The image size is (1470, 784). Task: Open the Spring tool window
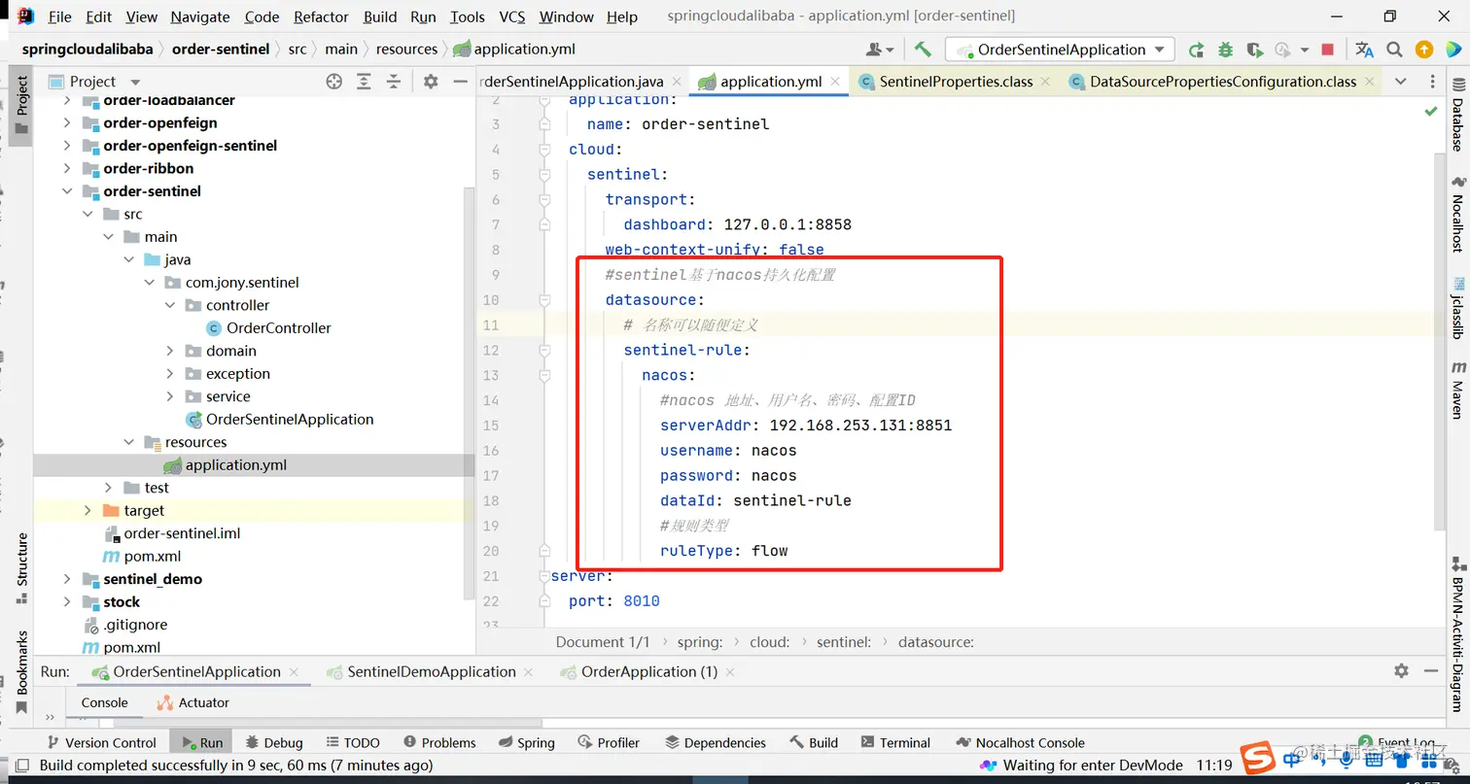pos(526,742)
